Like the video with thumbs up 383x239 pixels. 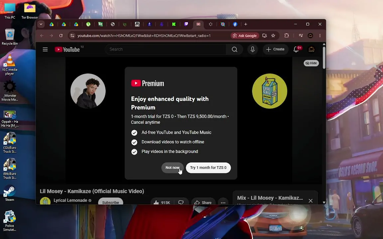(162, 202)
